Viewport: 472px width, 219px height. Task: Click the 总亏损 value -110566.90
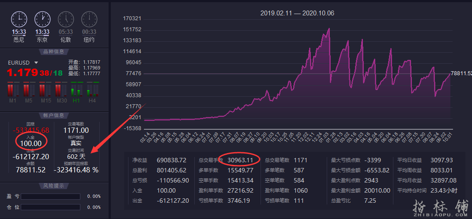(173, 180)
